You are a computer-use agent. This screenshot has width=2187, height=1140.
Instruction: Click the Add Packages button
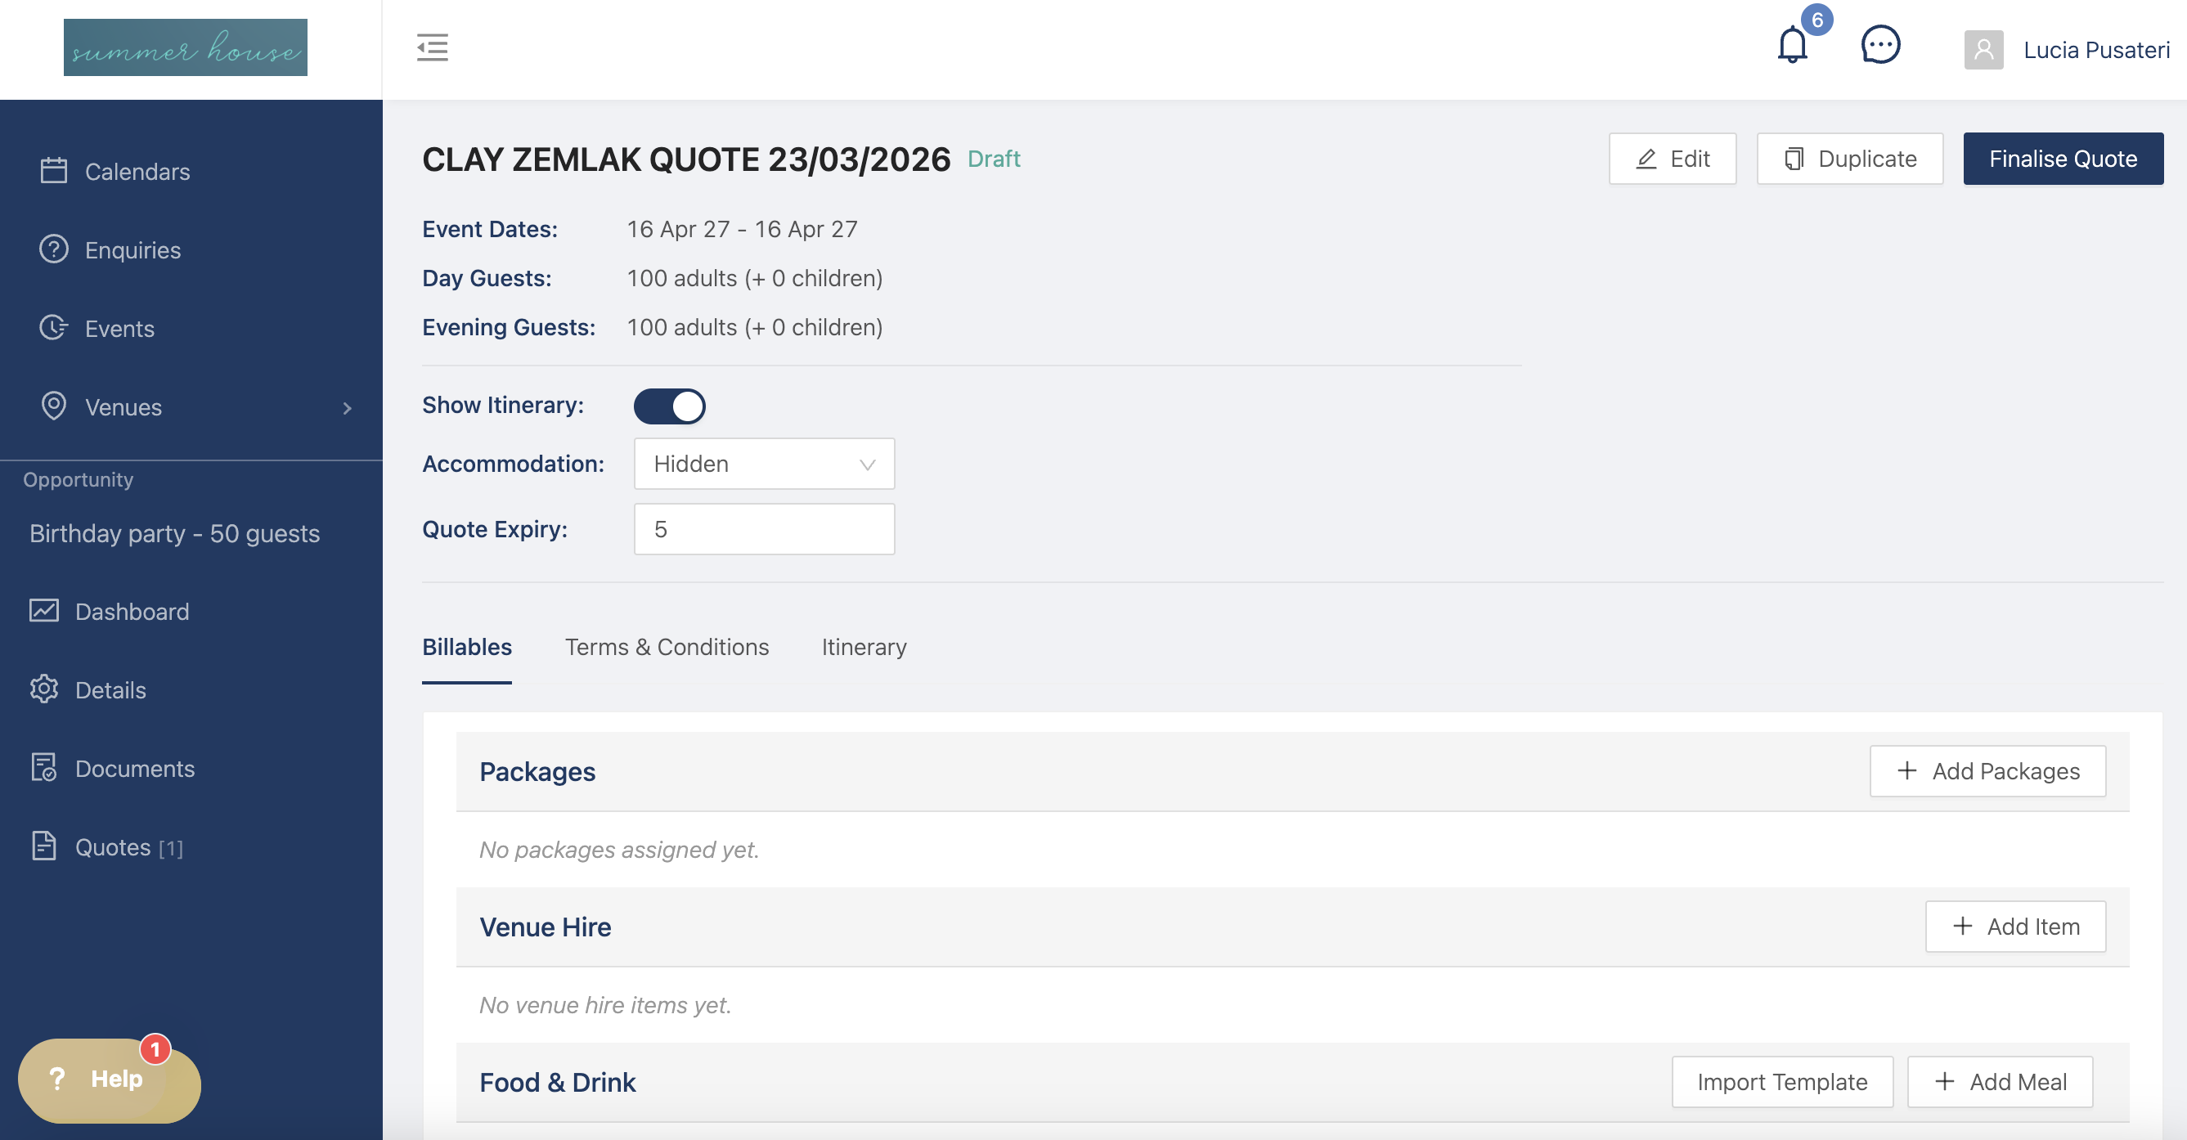(x=1987, y=770)
